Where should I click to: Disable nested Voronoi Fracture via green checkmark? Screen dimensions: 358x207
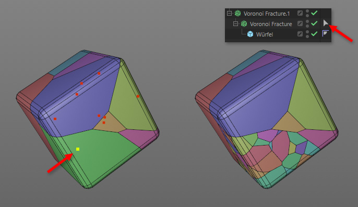pyautogui.click(x=314, y=23)
